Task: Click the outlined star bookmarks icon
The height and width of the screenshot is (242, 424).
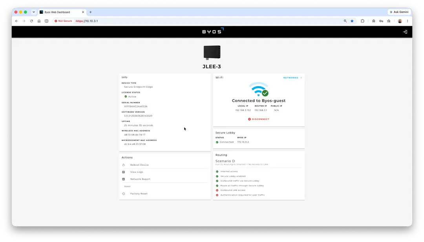Action: tap(389, 21)
